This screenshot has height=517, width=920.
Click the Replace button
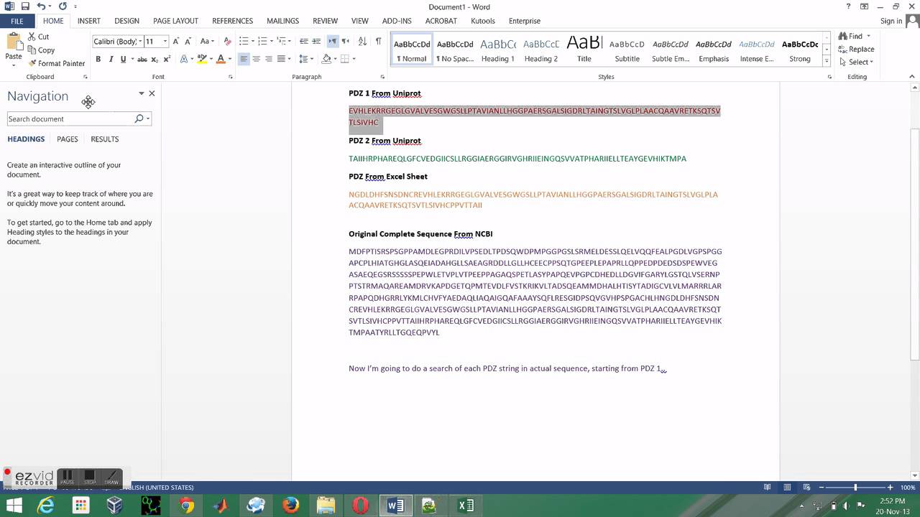click(856, 49)
